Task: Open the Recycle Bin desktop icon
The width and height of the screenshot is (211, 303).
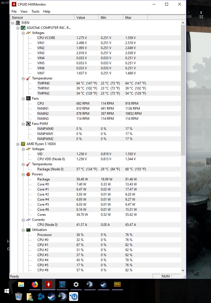Action: [x=19, y=297]
